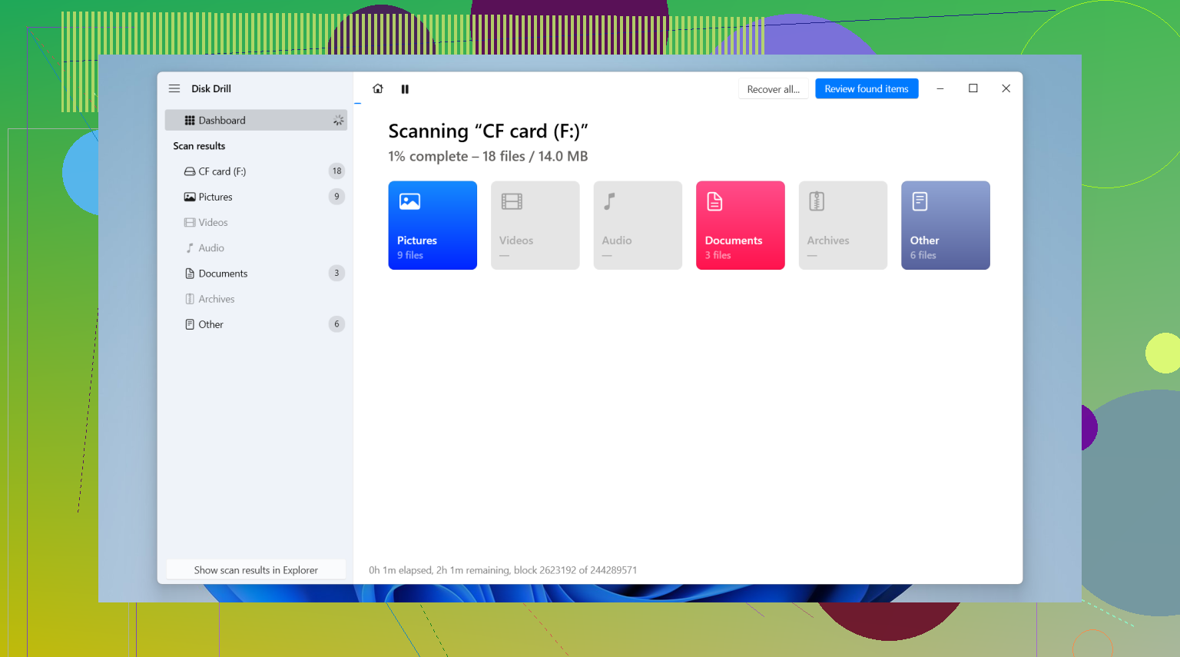The height and width of the screenshot is (657, 1180).
Task: Open Documents results in the sidebar
Action: [256, 274]
